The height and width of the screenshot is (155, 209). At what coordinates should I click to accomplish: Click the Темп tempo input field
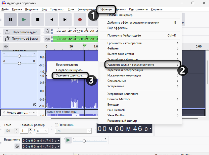(x=9, y=131)
